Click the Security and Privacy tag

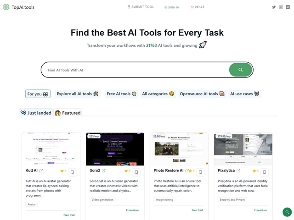point(232,200)
